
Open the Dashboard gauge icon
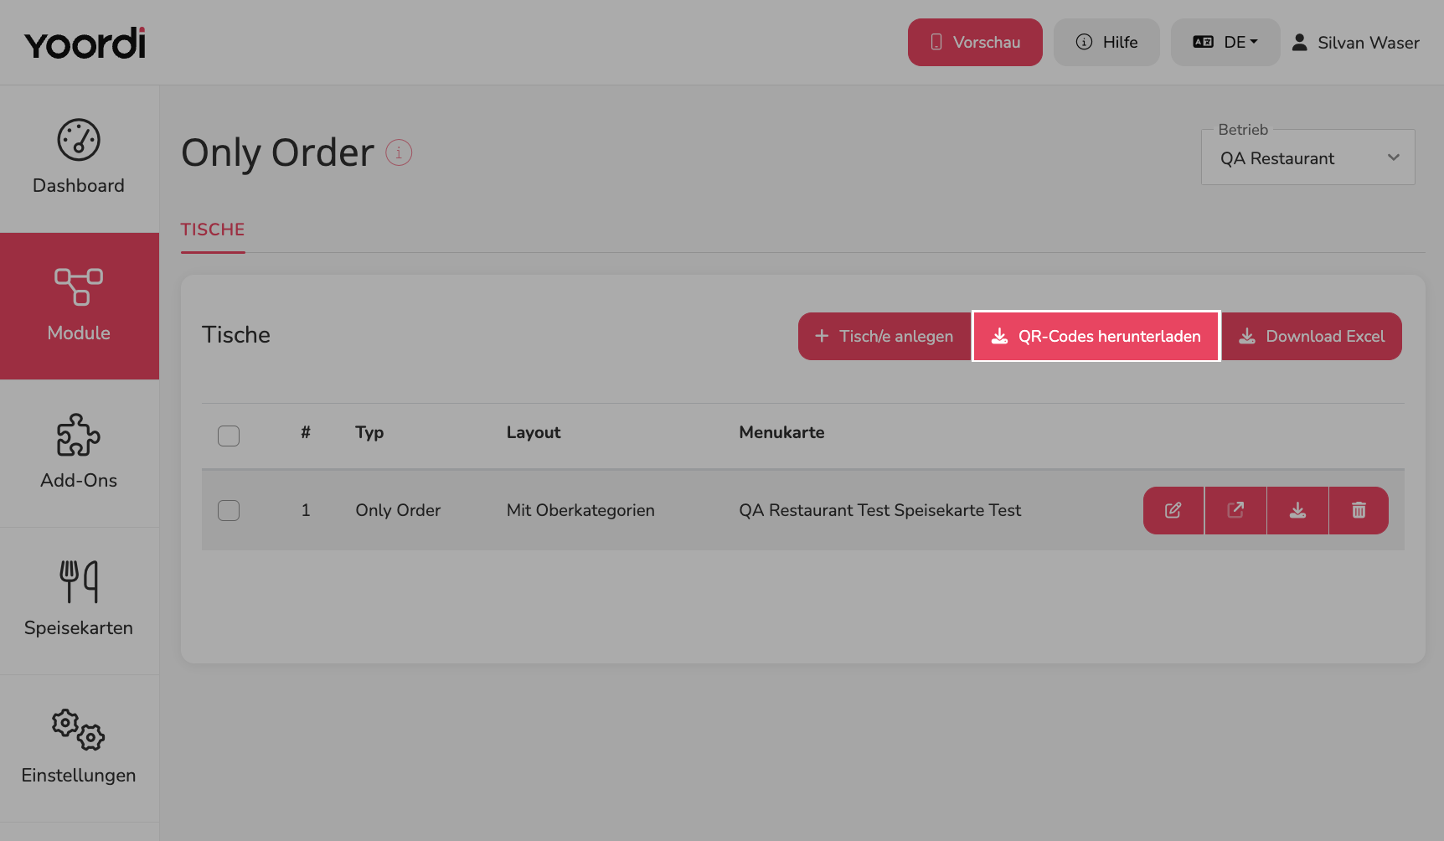tap(79, 140)
